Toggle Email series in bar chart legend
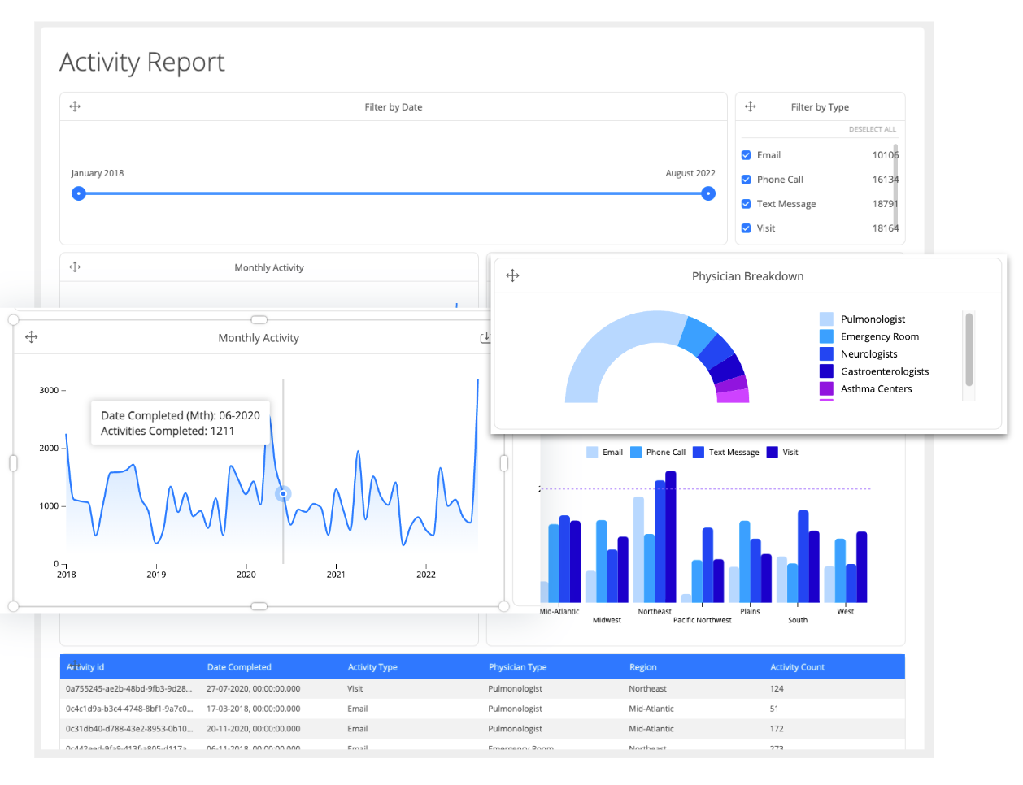1023x785 pixels. 604,453
